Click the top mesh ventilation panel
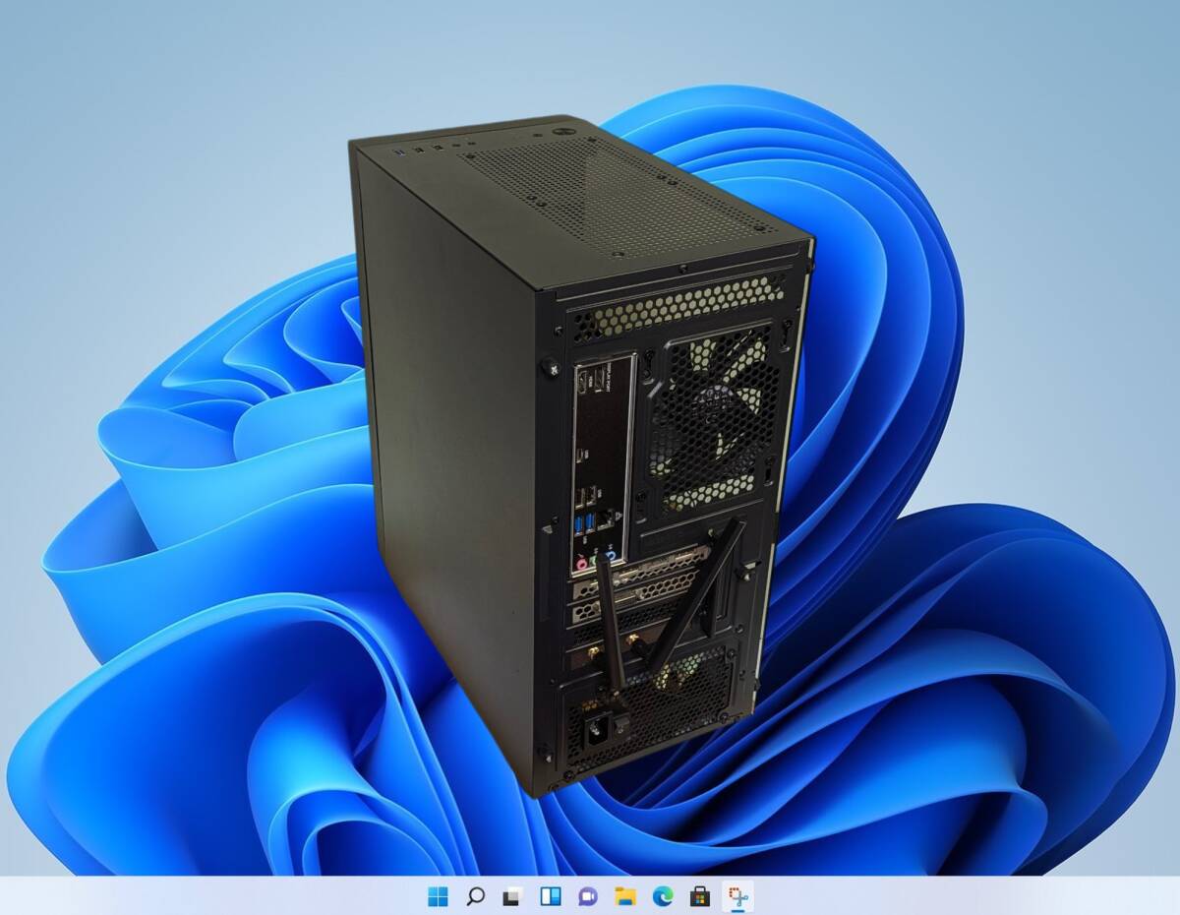1180x915 pixels. coord(610,197)
